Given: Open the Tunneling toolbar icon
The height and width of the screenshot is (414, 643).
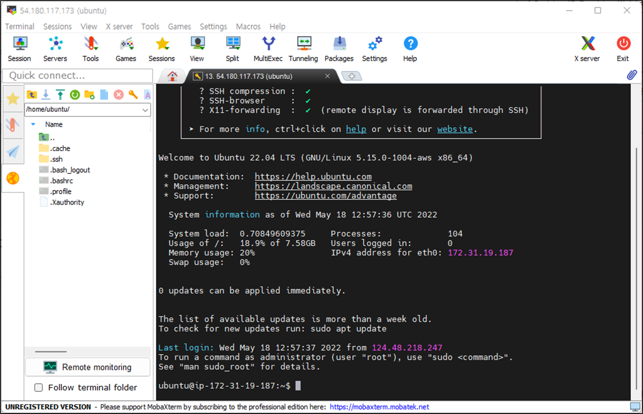Looking at the screenshot, I should tap(304, 49).
